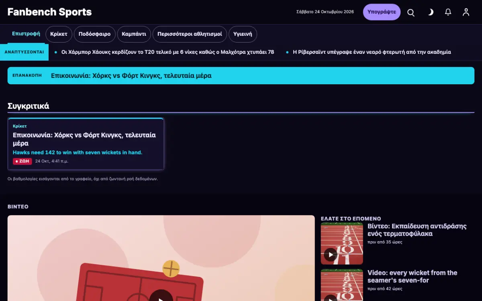Open the Χάρμπορ Χάουκς T20 ticker headline

(x=167, y=52)
